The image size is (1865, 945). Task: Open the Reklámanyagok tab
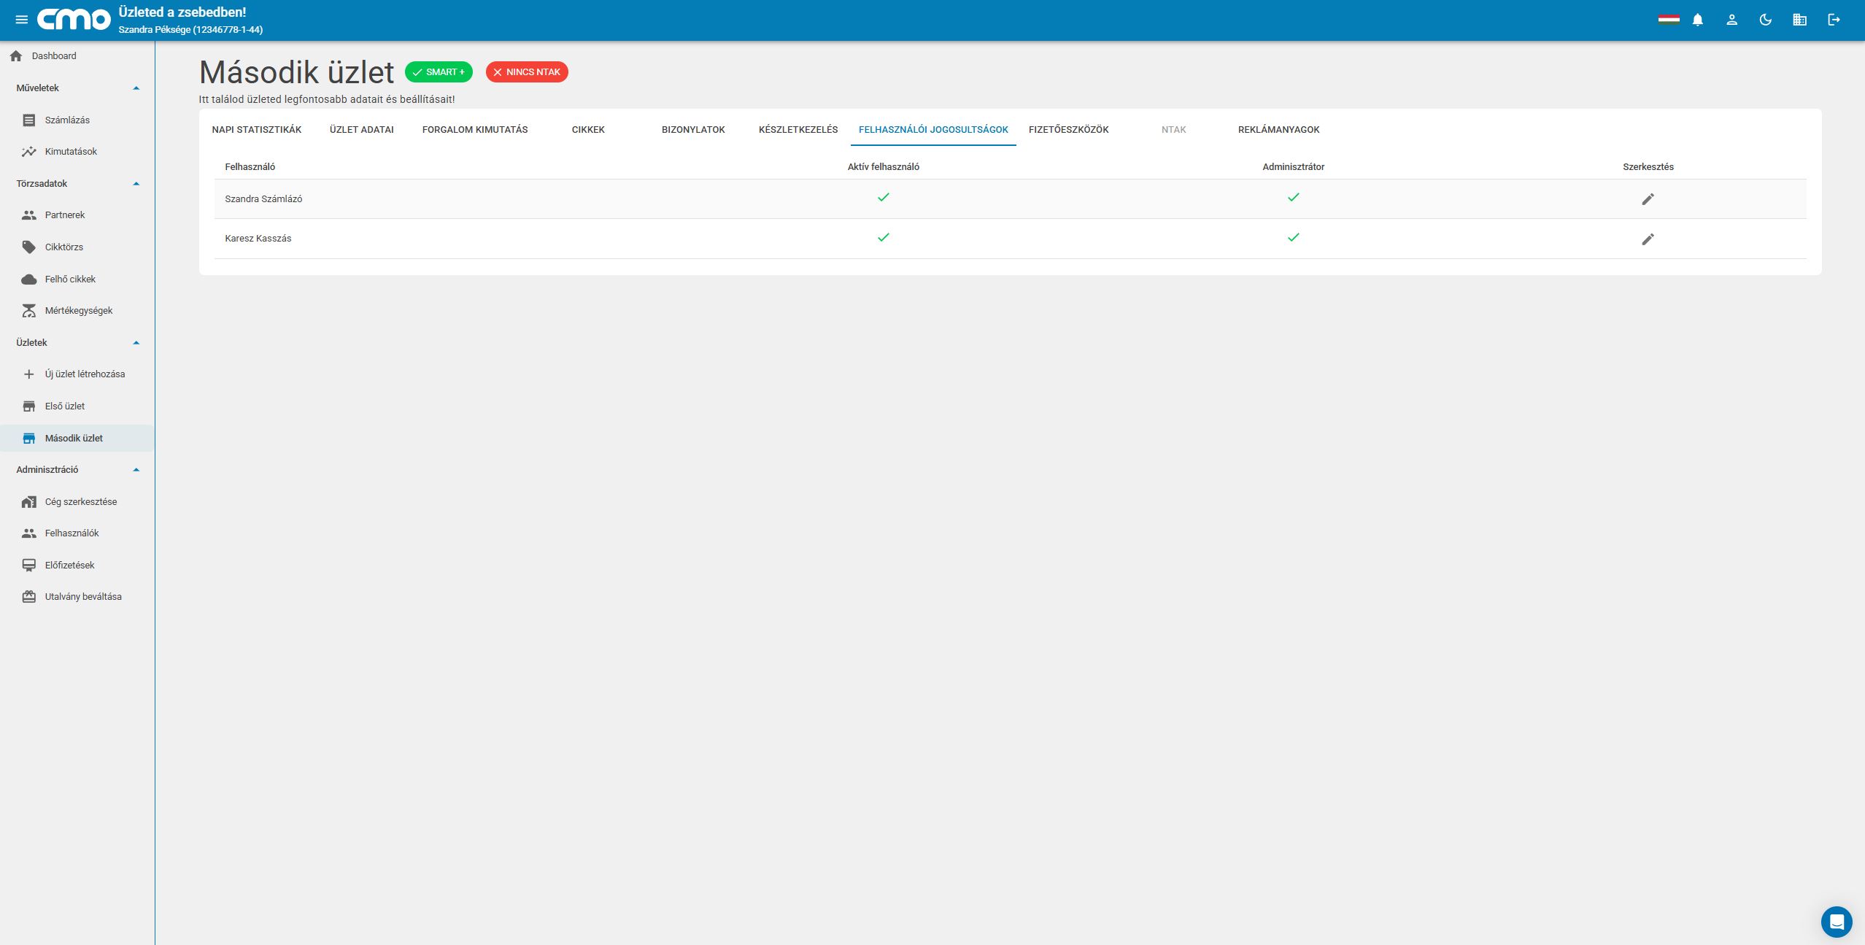[x=1279, y=130]
